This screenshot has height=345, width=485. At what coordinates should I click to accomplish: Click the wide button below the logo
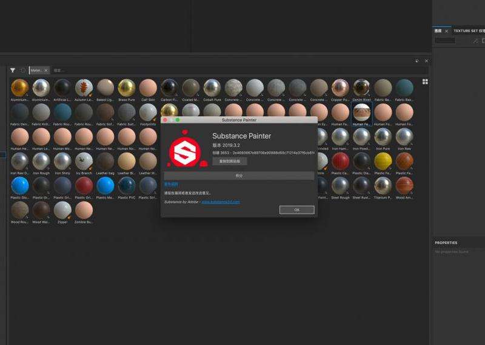tap(239, 176)
